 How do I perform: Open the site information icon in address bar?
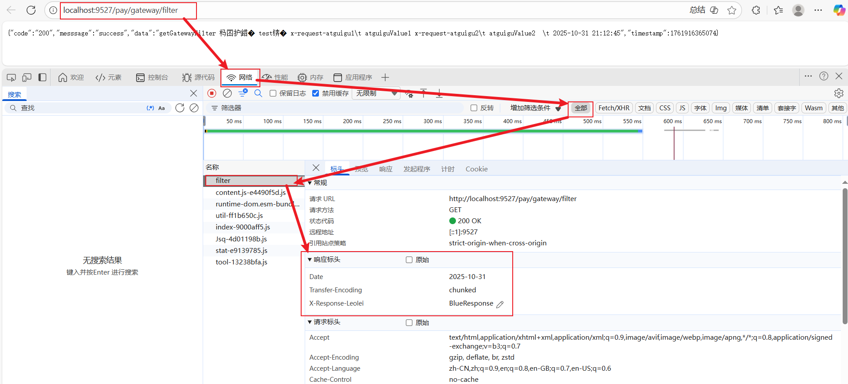point(53,10)
